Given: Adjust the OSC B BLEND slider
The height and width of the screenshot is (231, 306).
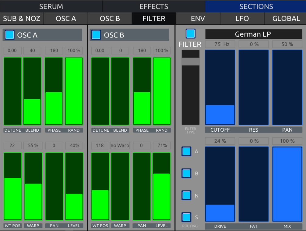Looking at the screenshot, I should (120, 91).
